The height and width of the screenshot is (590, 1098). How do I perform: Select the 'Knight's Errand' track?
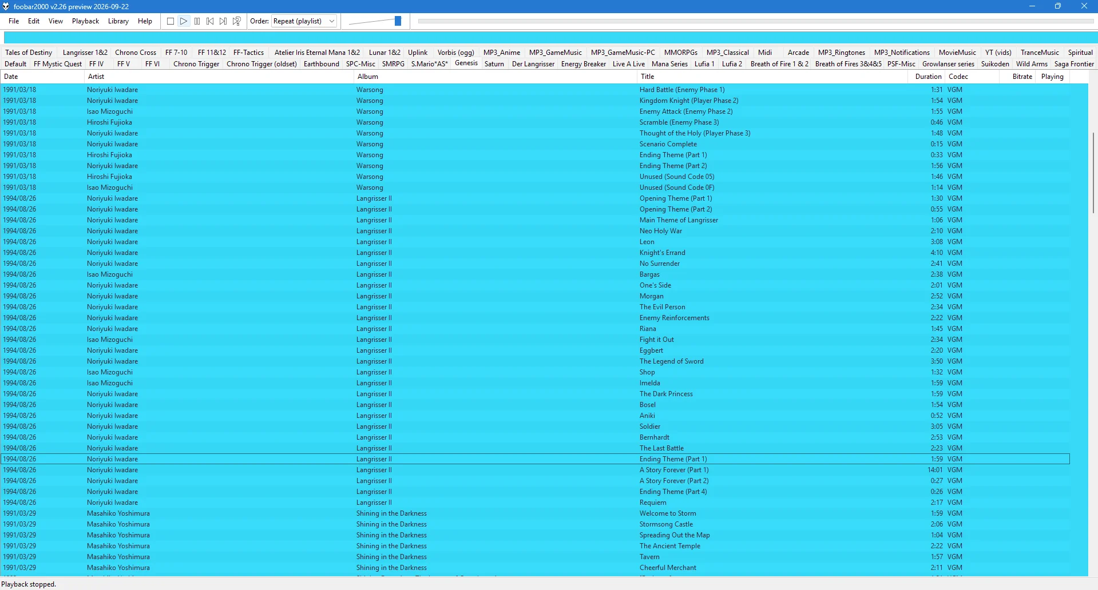pyautogui.click(x=535, y=253)
